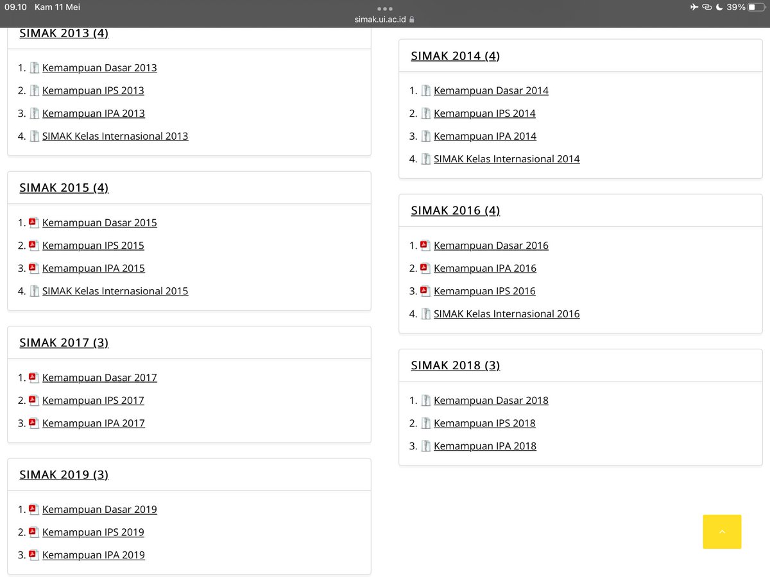This screenshot has width=770, height=577.
Task: Tap the three-dot multitasking indicator
Action: pyautogui.click(x=385, y=8)
